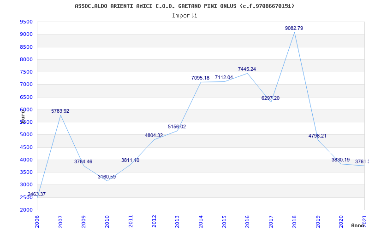Click the 2015 year axis label
Viewport: 369px width, 230px height.
(224, 221)
